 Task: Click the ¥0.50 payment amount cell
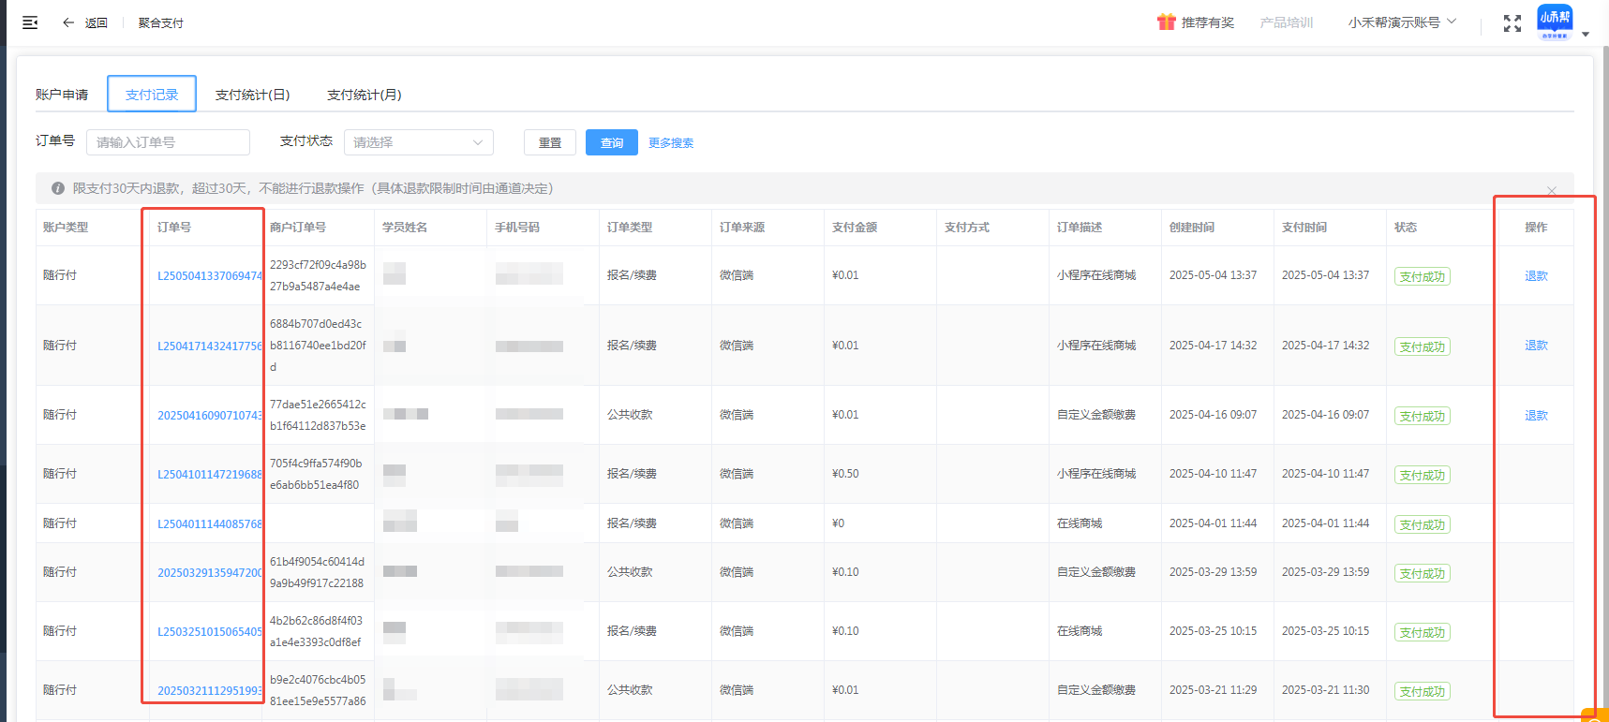[845, 474]
